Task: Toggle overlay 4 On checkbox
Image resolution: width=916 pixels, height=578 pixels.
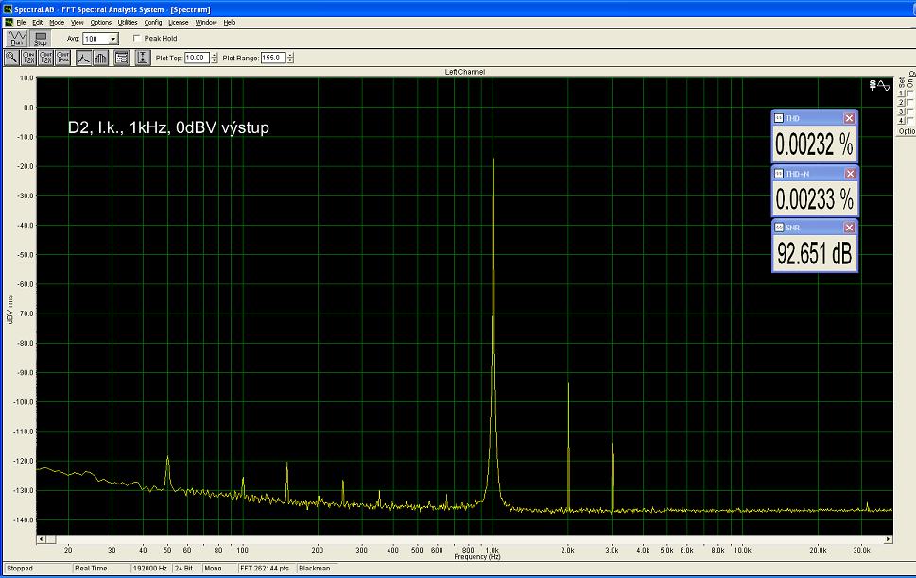Action: tap(910, 120)
